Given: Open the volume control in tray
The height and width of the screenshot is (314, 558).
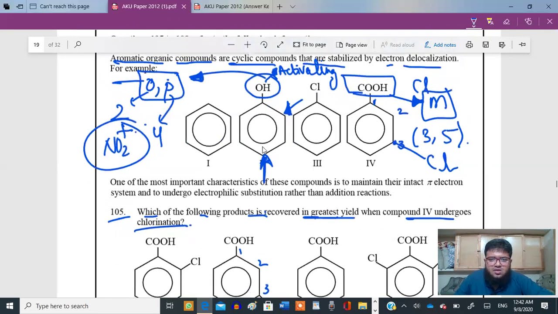Looking at the screenshot, I should [416, 306].
